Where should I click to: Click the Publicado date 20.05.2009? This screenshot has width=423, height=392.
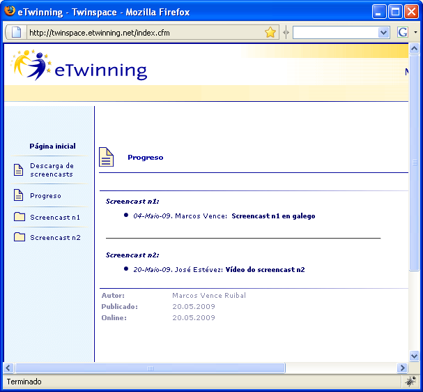point(194,307)
